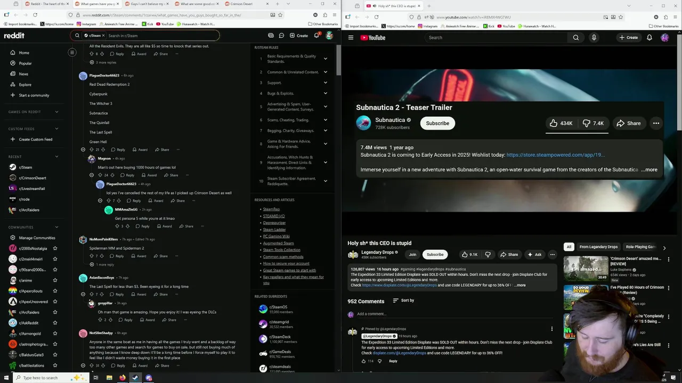Viewport: 682px width, 383px height.
Task: Select 'From Legendary Drops' chip
Action: [x=598, y=247]
